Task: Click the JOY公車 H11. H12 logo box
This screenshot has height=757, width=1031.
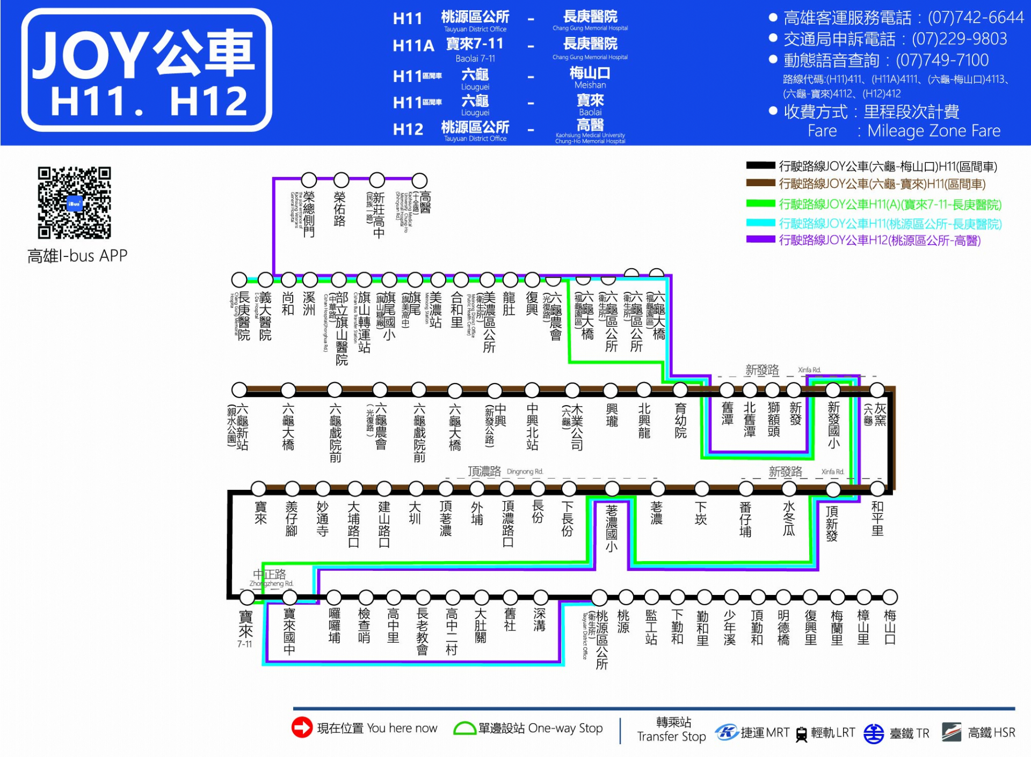Action: [x=146, y=70]
